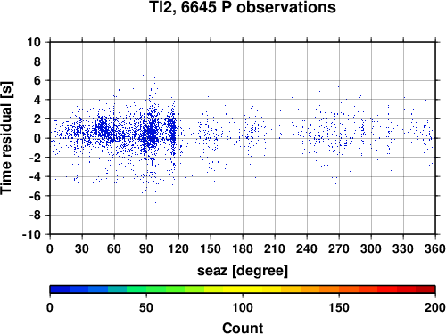Screen dimensions: 446x334
Task: Click the y-axis tick label 0
Action: click(x=37, y=138)
